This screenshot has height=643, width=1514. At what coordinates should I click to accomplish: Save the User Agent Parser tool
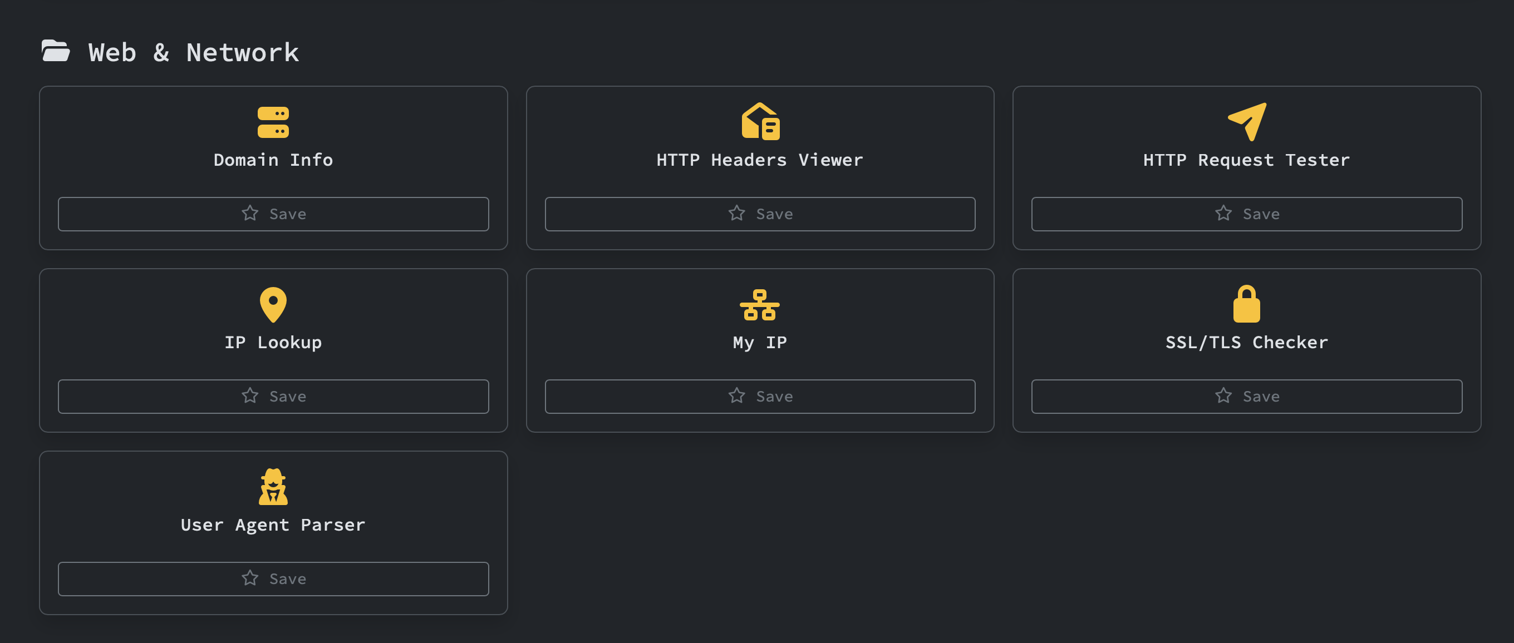(273, 578)
